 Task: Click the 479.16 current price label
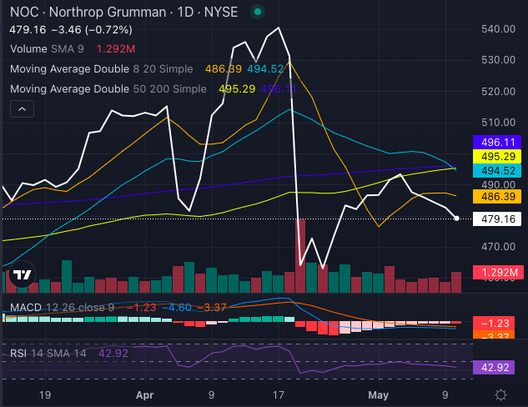(497, 219)
